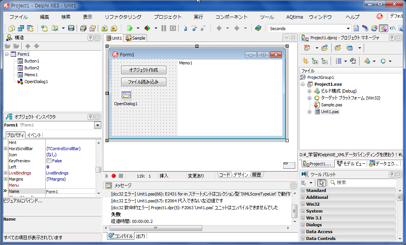
Task: Click the Save All icon in toolbar
Action: (83, 28)
